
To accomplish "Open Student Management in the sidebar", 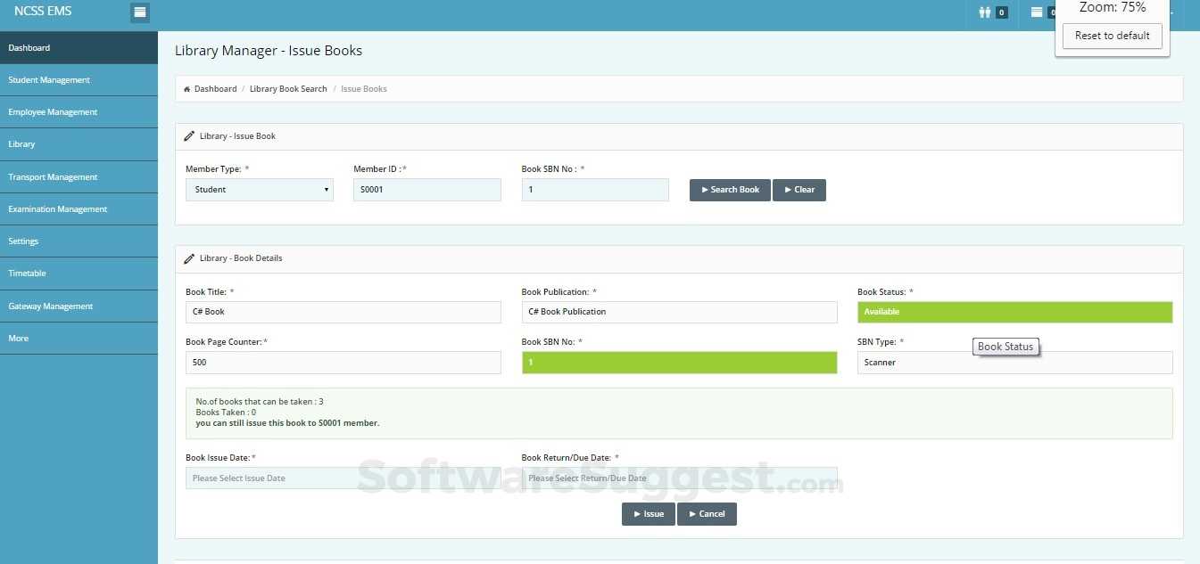I will 79,80.
